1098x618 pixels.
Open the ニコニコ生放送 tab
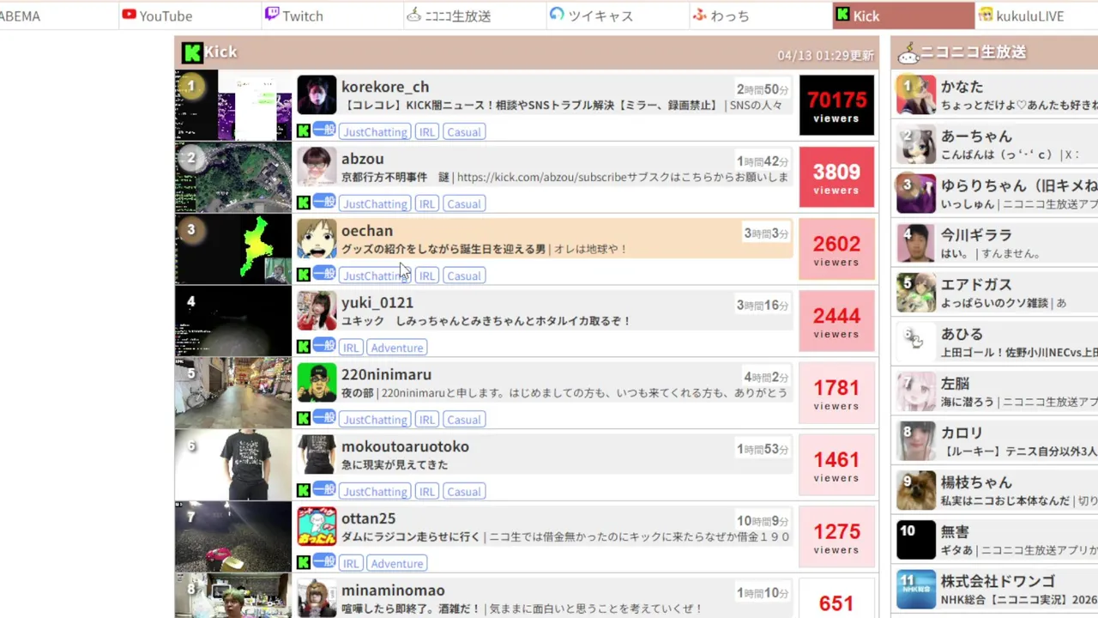pos(474,15)
